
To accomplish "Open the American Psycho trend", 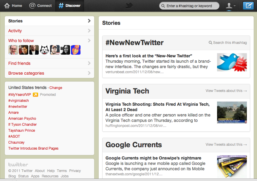I will (x=22, y=118).
